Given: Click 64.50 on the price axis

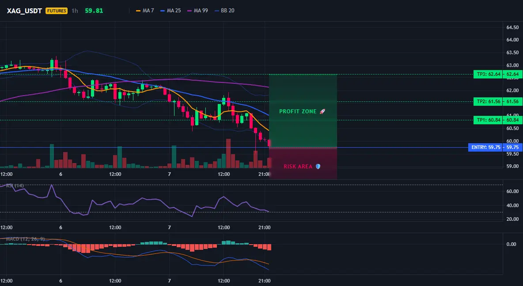Looking at the screenshot, I should coord(513,27).
